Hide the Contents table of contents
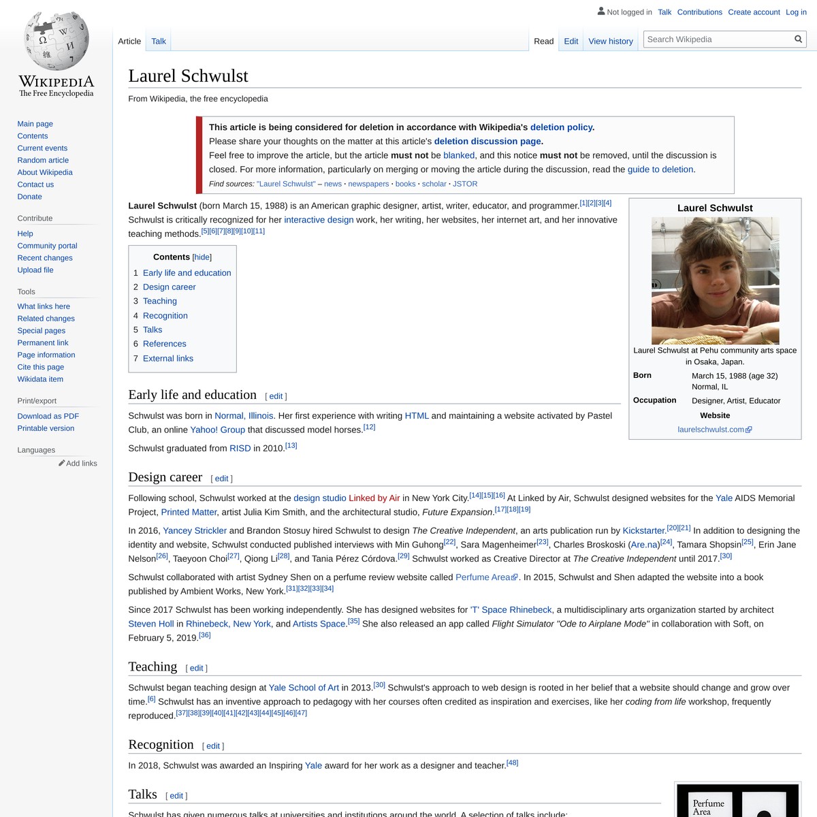This screenshot has width=817, height=817. (202, 257)
